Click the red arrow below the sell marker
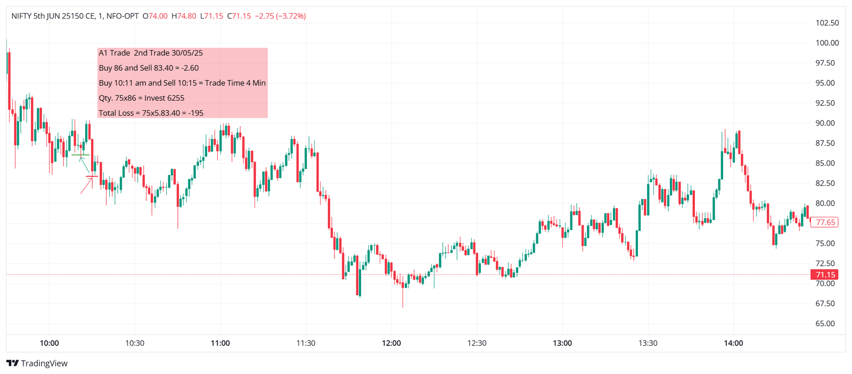The width and height of the screenshot is (852, 374). [86, 185]
